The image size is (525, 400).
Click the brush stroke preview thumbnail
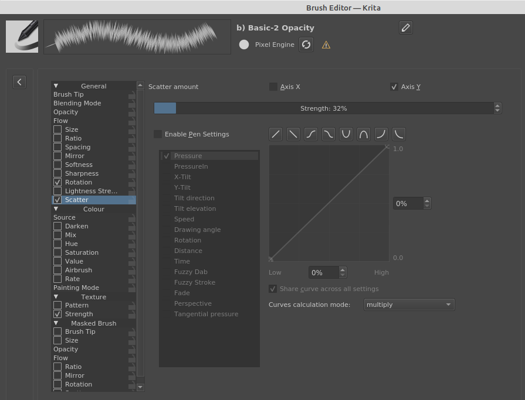tap(137, 36)
